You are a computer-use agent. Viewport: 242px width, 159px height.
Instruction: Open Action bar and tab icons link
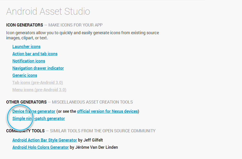click(35, 54)
